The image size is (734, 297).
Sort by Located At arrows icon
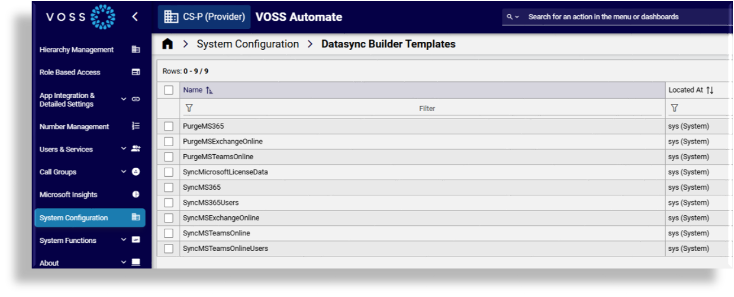(710, 90)
